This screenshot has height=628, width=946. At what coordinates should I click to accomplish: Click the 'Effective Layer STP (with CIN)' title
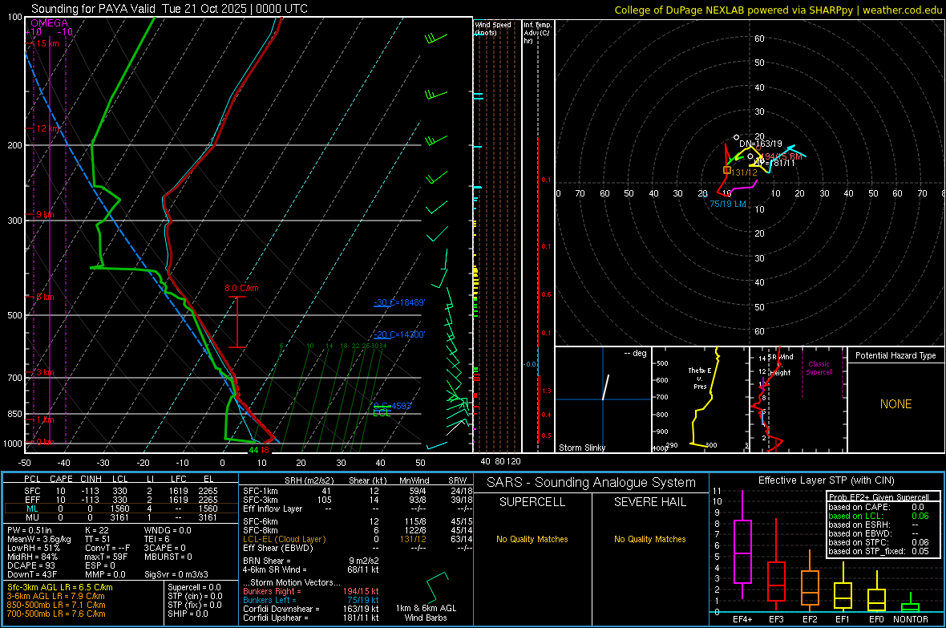pyautogui.click(x=827, y=480)
